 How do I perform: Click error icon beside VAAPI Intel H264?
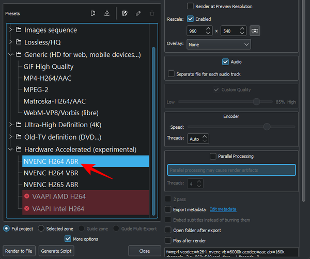pyautogui.click(x=27, y=208)
